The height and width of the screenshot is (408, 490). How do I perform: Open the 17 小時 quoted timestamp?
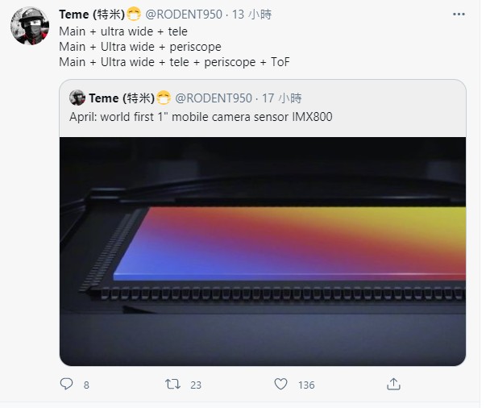pyautogui.click(x=281, y=98)
